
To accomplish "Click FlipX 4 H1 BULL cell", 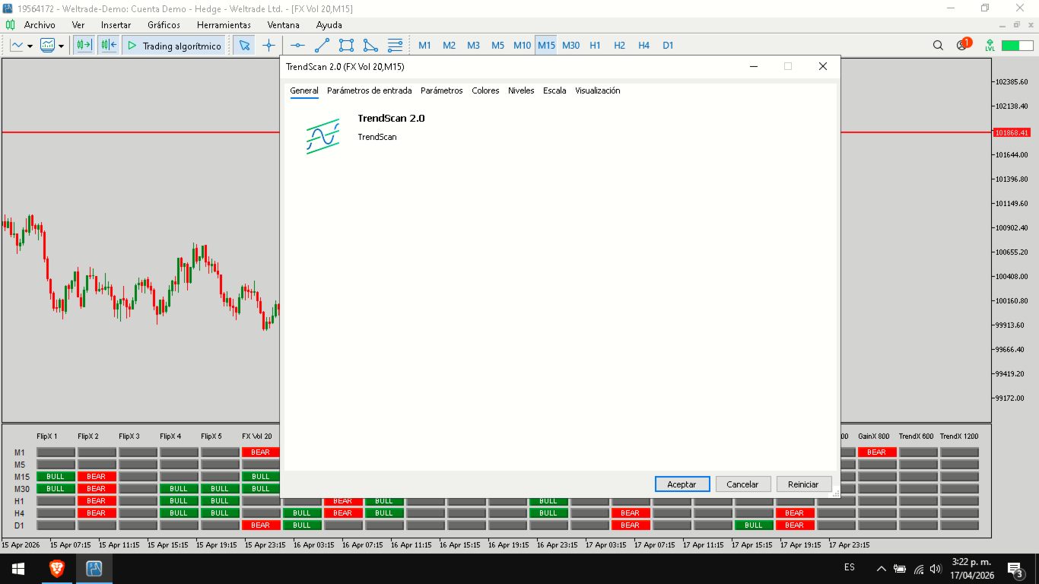I will pyautogui.click(x=179, y=501).
